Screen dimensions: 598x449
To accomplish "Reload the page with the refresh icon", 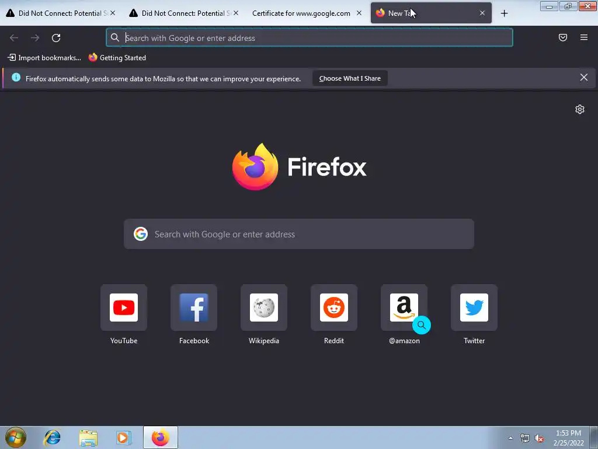I will coord(56,38).
